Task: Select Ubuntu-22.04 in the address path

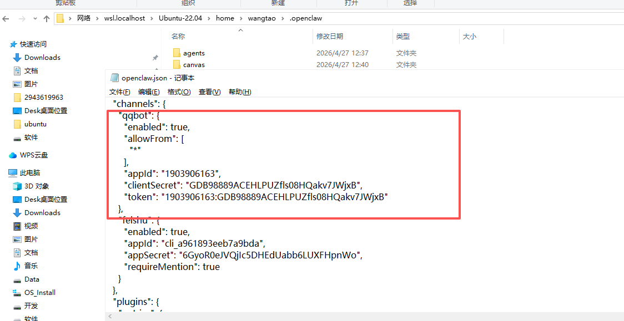Action: point(180,18)
